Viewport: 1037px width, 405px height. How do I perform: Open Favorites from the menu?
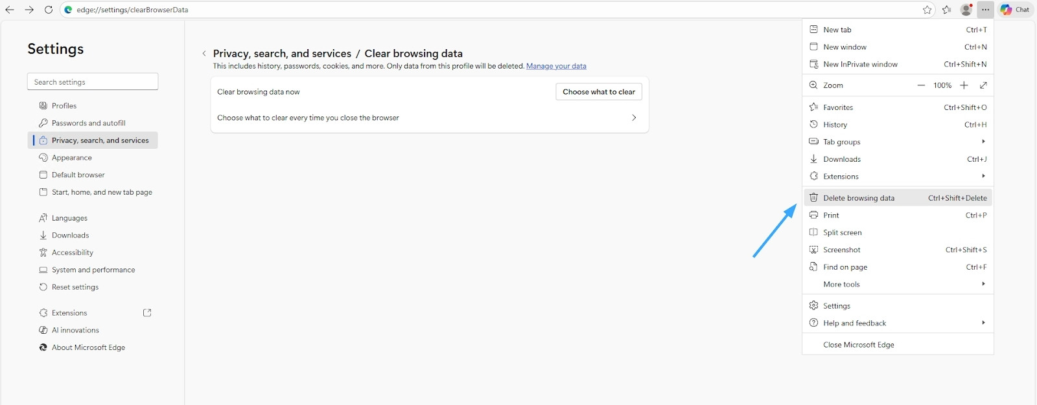click(898, 107)
